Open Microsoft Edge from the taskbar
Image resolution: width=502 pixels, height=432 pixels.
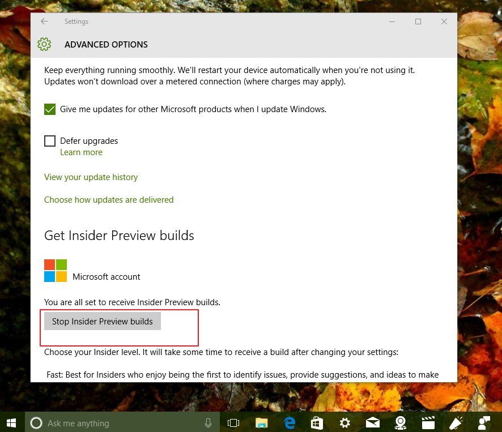click(x=290, y=422)
